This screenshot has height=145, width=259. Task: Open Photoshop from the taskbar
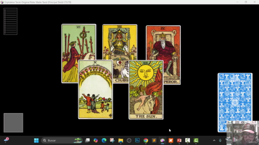pos(138,141)
